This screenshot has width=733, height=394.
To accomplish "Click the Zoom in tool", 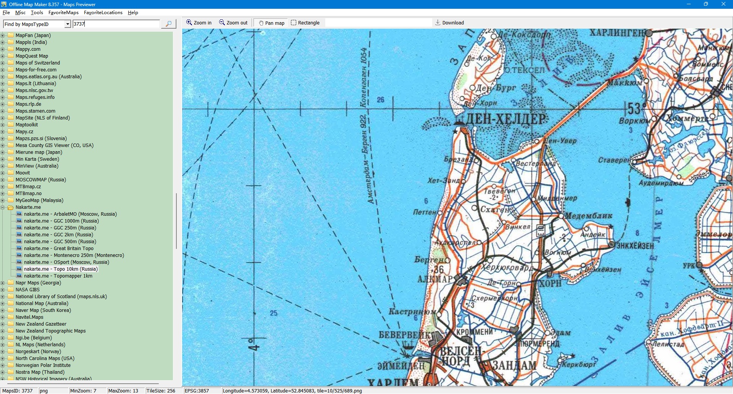I will (x=199, y=23).
